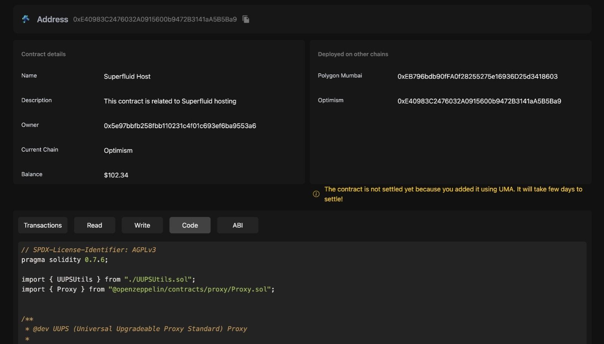Select the Code tab
This screenshot has width=604, height=344.
(190, 225)
